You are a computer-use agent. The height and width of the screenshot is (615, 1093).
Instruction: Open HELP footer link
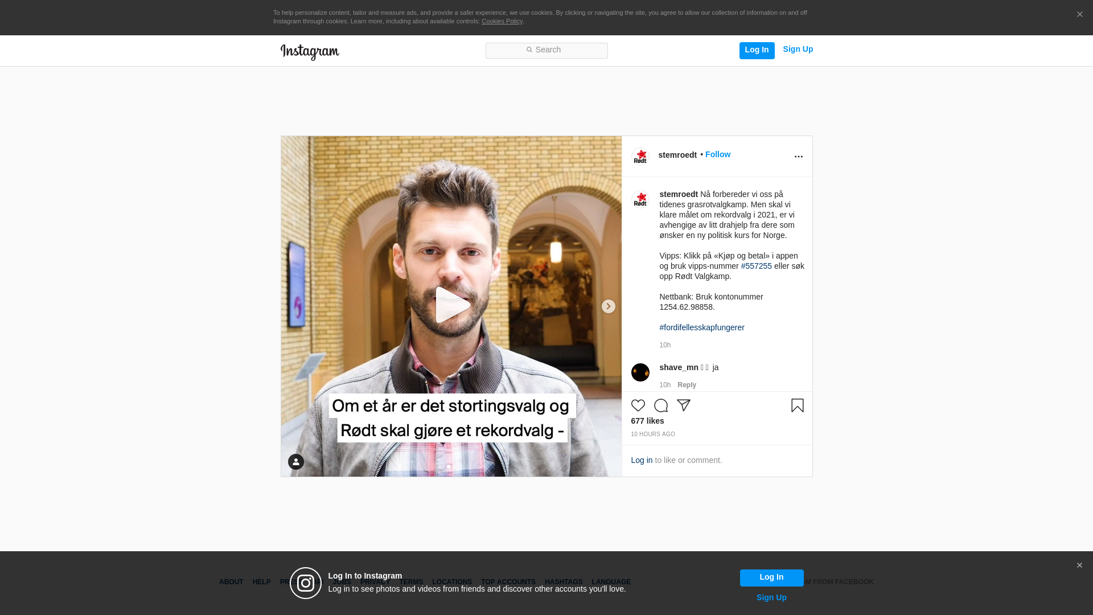[262, 583]
